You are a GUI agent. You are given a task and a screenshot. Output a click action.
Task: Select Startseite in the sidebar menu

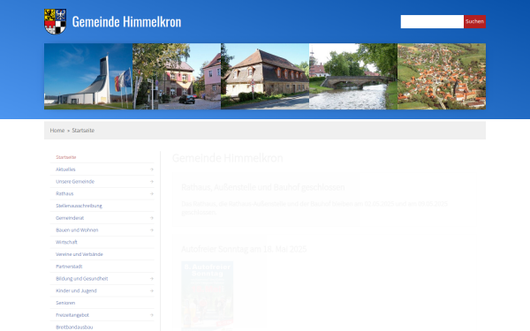(x=66, y=157)
